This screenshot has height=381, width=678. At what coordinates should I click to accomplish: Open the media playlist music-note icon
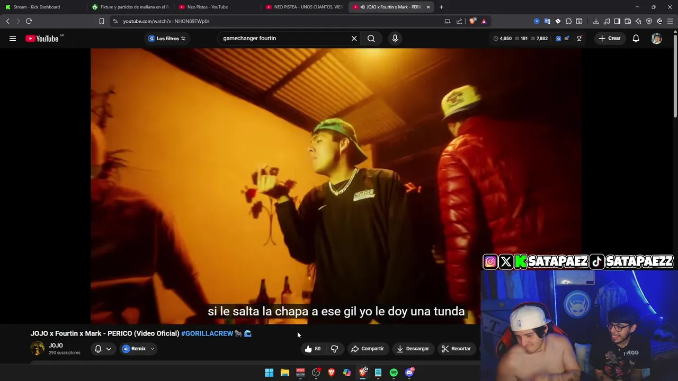pos(606,21)
